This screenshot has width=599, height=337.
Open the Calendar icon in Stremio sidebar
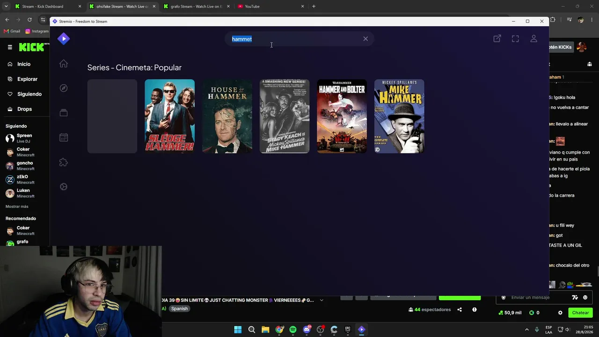pyautogui.click(x=64, y=138)
